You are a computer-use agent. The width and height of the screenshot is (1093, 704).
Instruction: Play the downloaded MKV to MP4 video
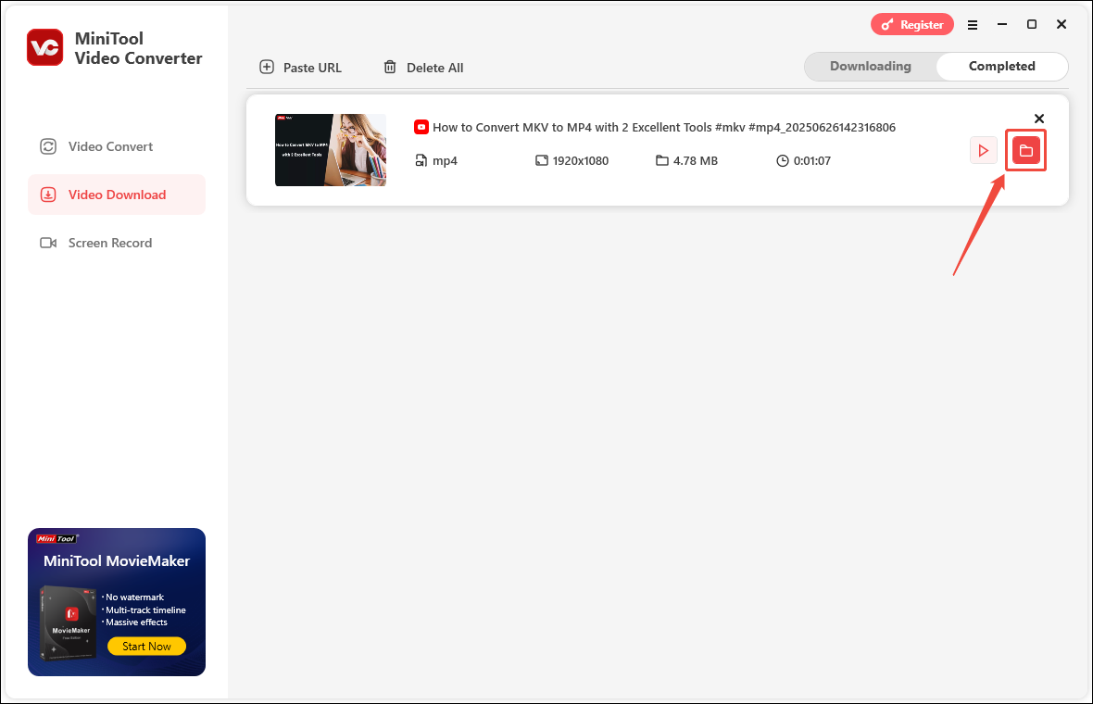983,151
